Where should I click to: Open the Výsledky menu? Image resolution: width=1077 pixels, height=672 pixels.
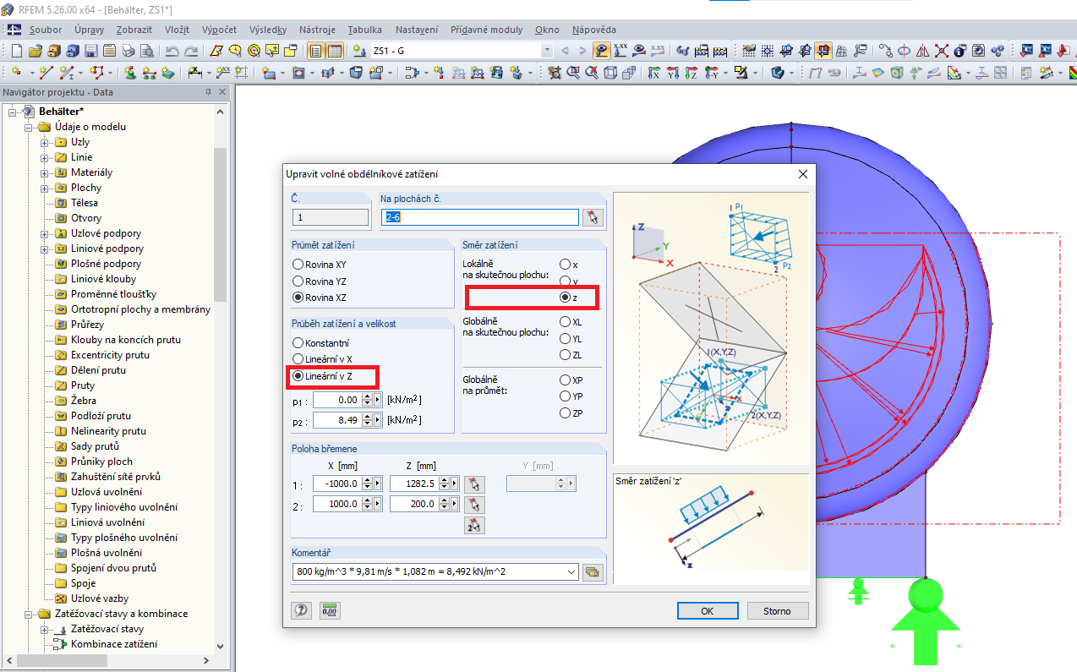[x=269, y=30]
